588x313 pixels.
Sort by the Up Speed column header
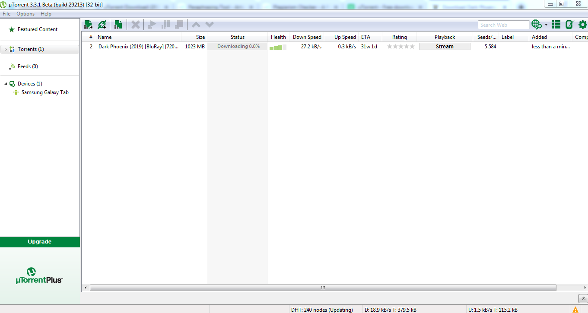(x=341, y=37)
